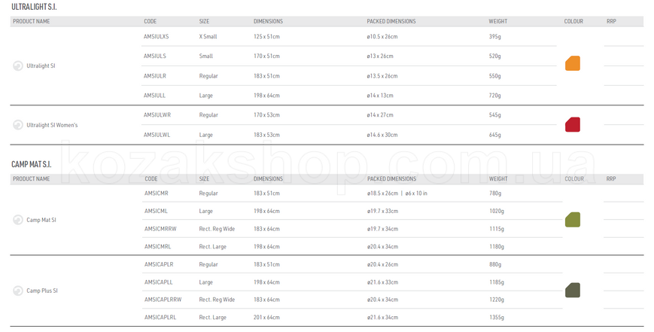Click the round icon beside Ultralight SI
654x332 pixels.
click(18, 66)
